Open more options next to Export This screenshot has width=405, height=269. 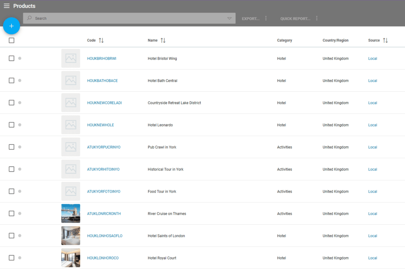[x=266, y=19]
